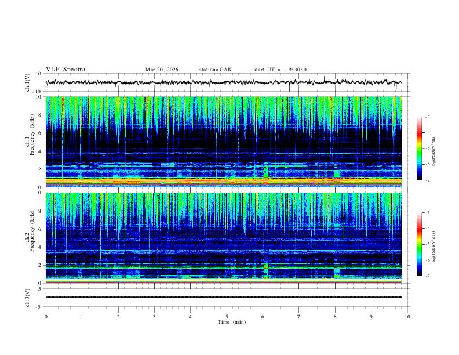Click time axis tick label "4"
459x355 pixels.
click(x=190, y=317)
